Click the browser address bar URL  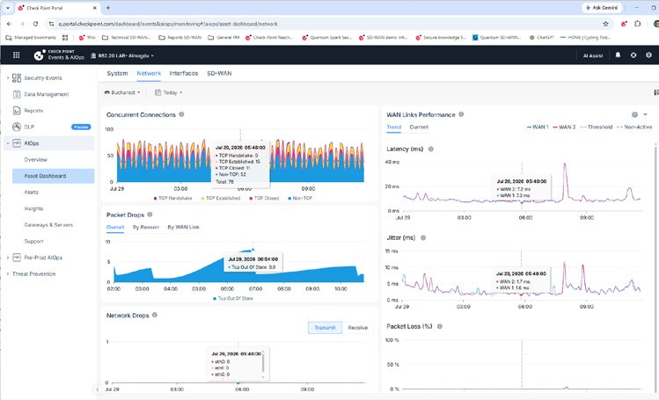coord(168,24)
